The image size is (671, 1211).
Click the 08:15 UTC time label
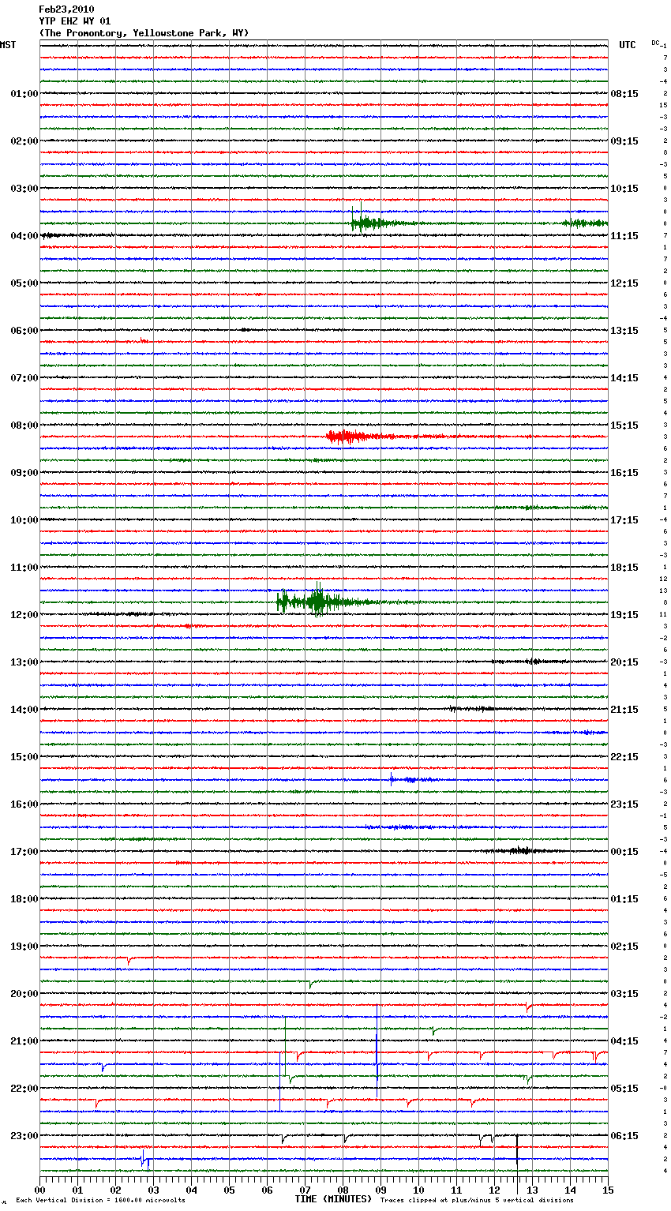(x=624, y=94)
